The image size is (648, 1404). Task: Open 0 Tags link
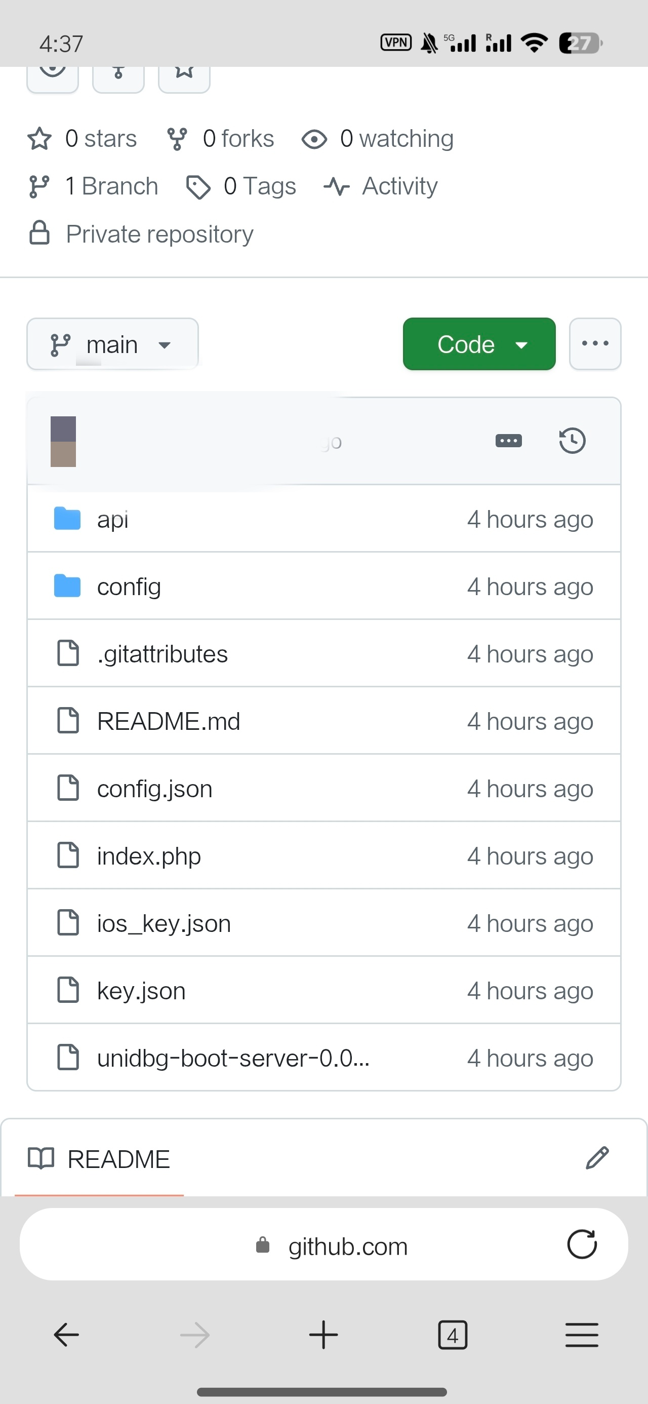coord(241,186)
